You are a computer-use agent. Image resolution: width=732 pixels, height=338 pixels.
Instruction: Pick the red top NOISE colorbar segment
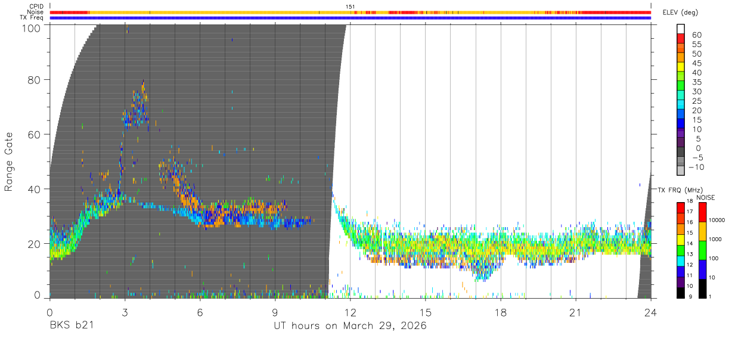[x=703, y=212]
